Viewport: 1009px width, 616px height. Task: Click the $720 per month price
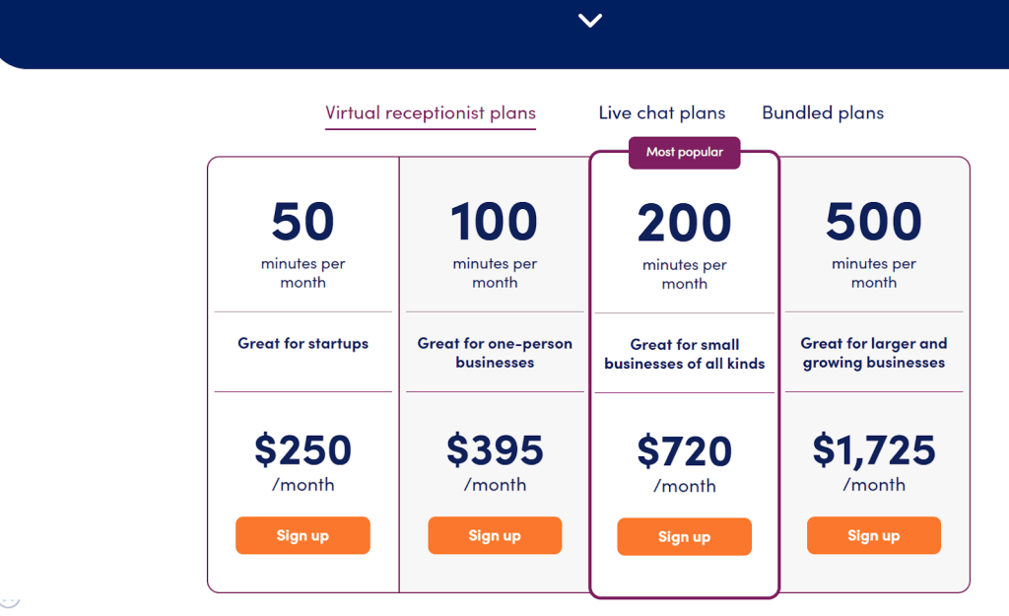(x=684, y=450)
